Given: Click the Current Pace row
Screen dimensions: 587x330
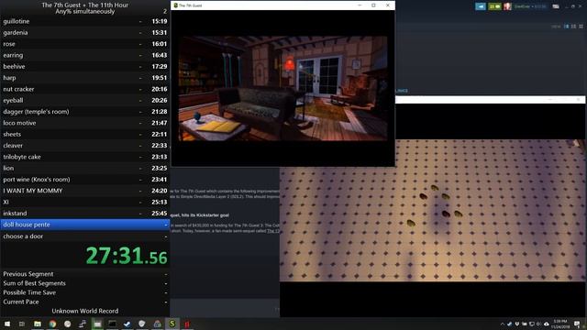Looking at the screenshot, I should [85, 302].
